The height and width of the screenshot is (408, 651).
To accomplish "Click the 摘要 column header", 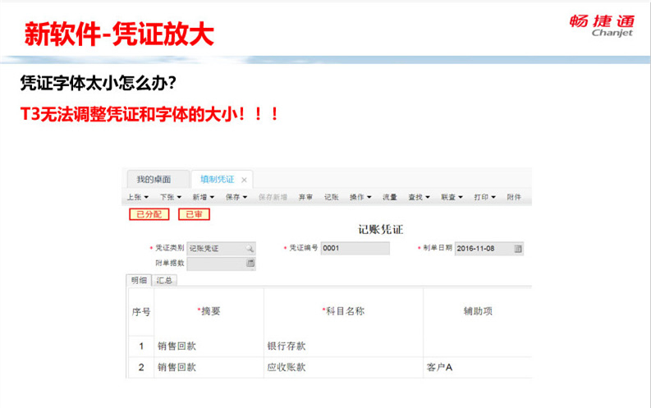I will 209,311.
